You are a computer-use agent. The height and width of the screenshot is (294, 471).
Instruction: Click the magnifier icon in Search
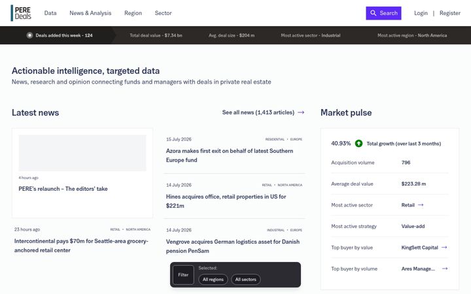point(373,13)
